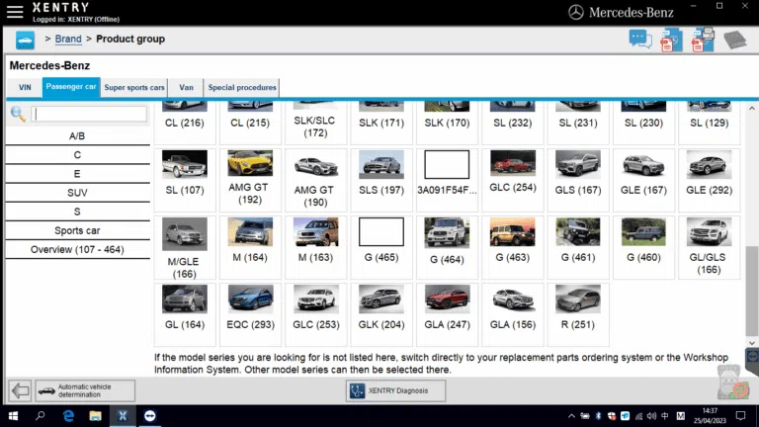This screenshot has height=427, width=759.
Task: Select the M (163) model
Action: (315, 247)
